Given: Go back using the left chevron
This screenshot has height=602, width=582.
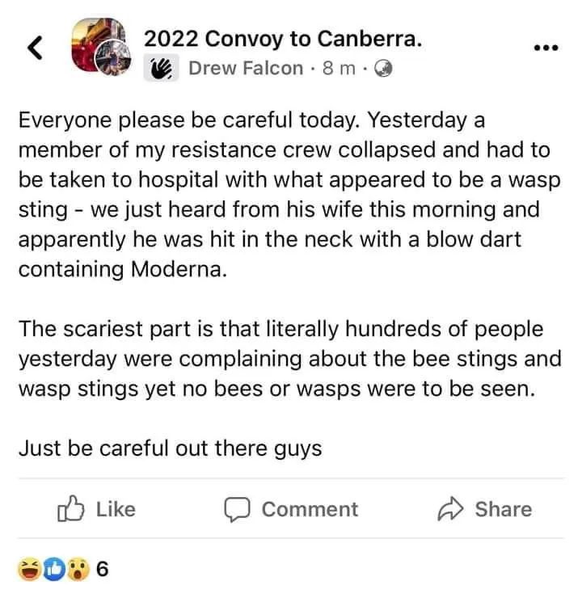Looking at the screenshot, I should point(34,48).
